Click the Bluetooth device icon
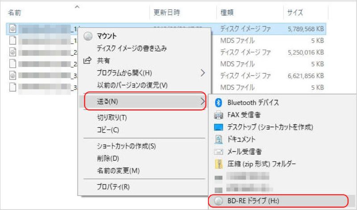The height and width of the screenshot is (210, 357). coord(219,103)
